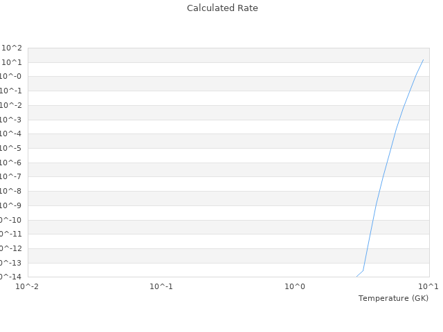Click the 10^-7 vertical axis label

pyautogui.click(x=11, y=177)
